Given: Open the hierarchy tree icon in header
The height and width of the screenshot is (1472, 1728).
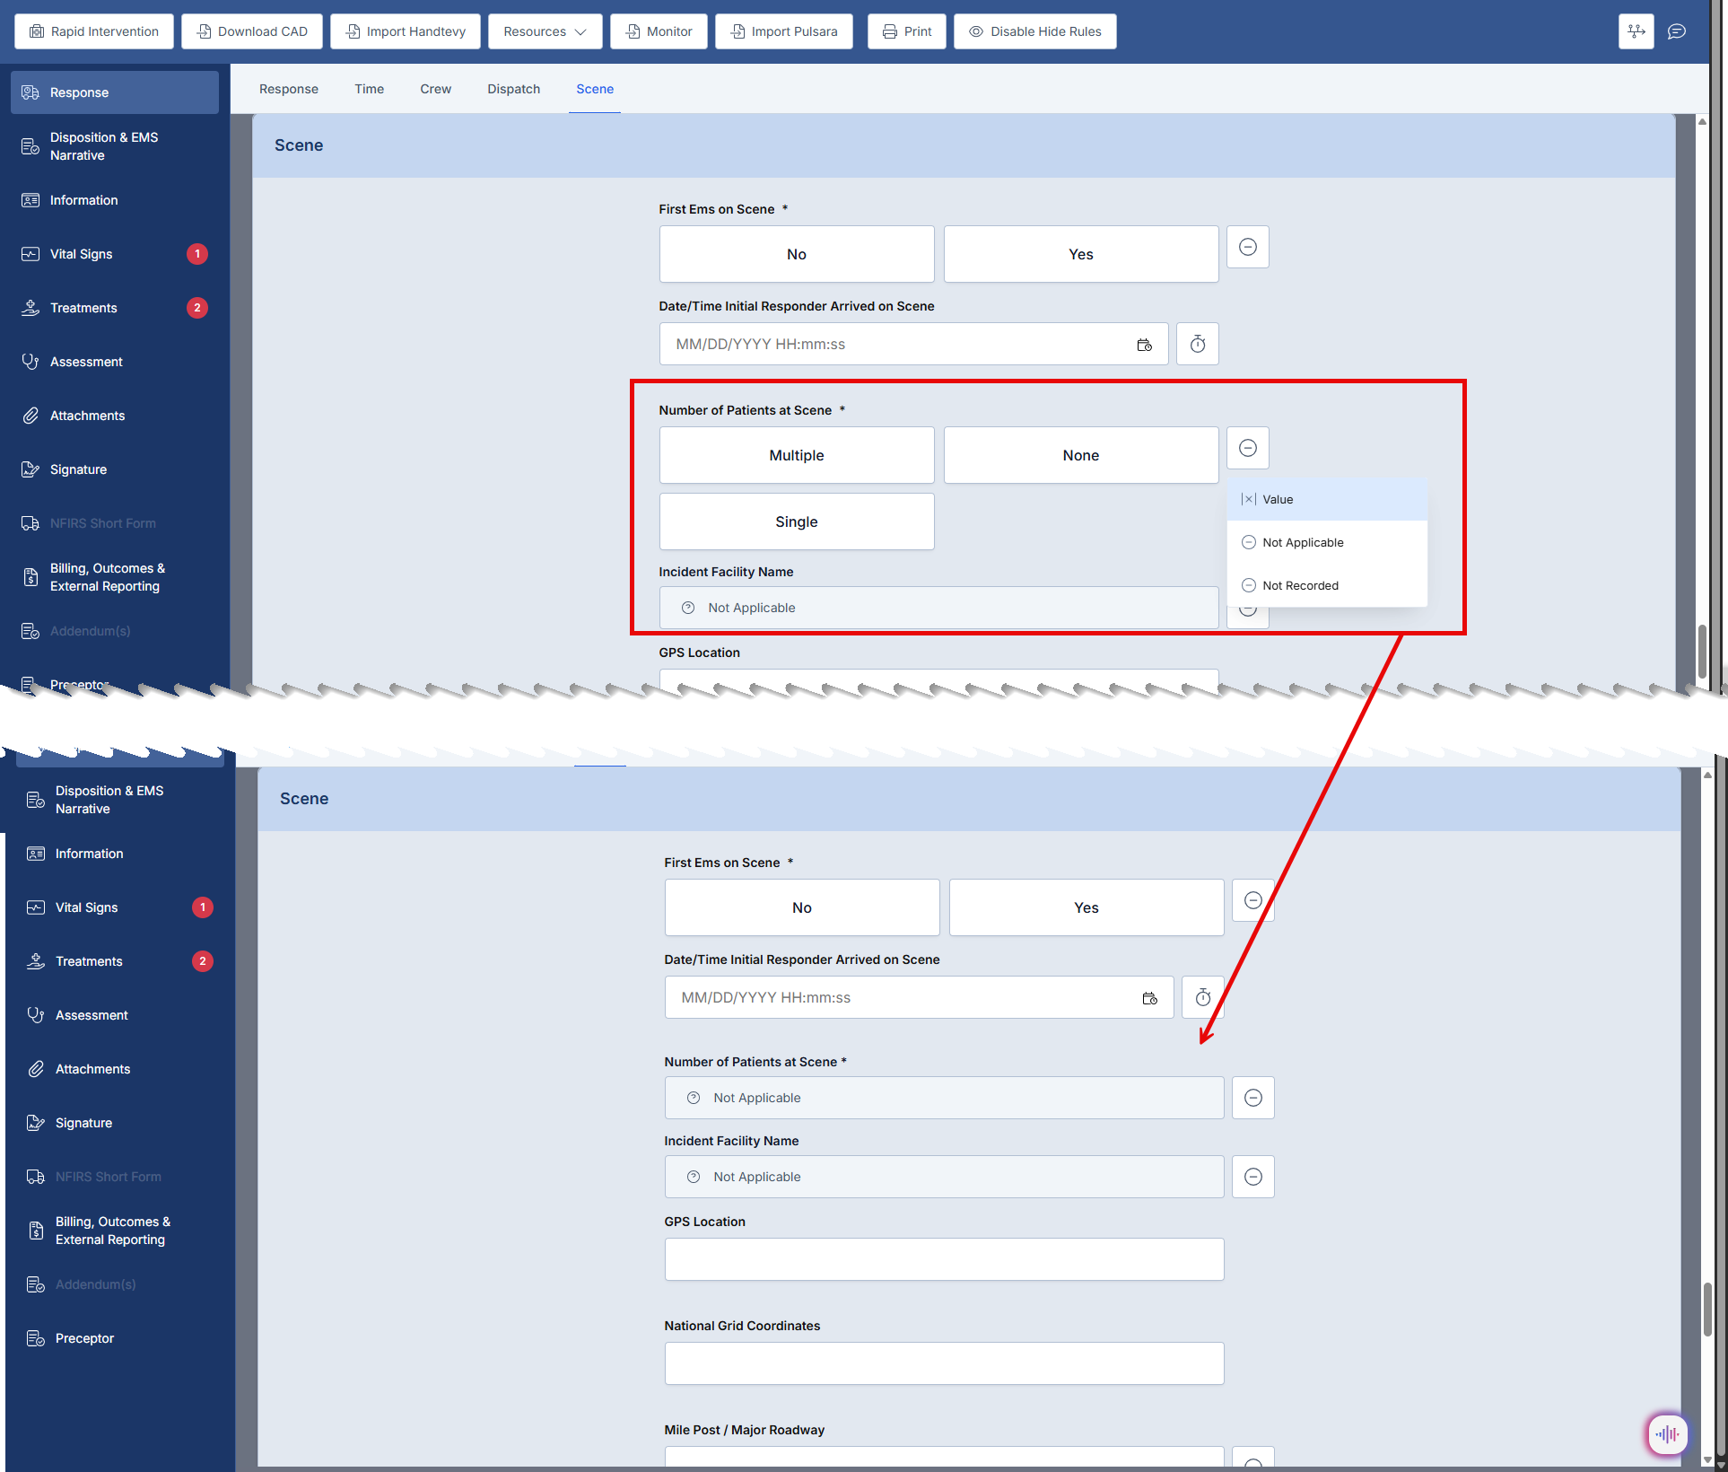Looking at the screenshot, I should [x=1636, y=31].
